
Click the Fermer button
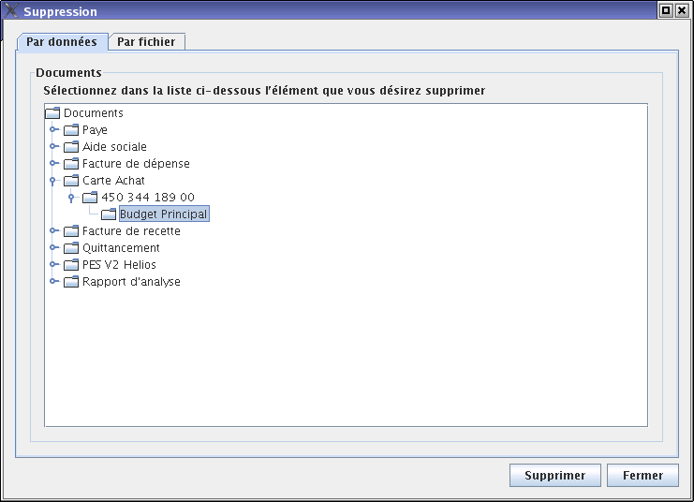642,476
